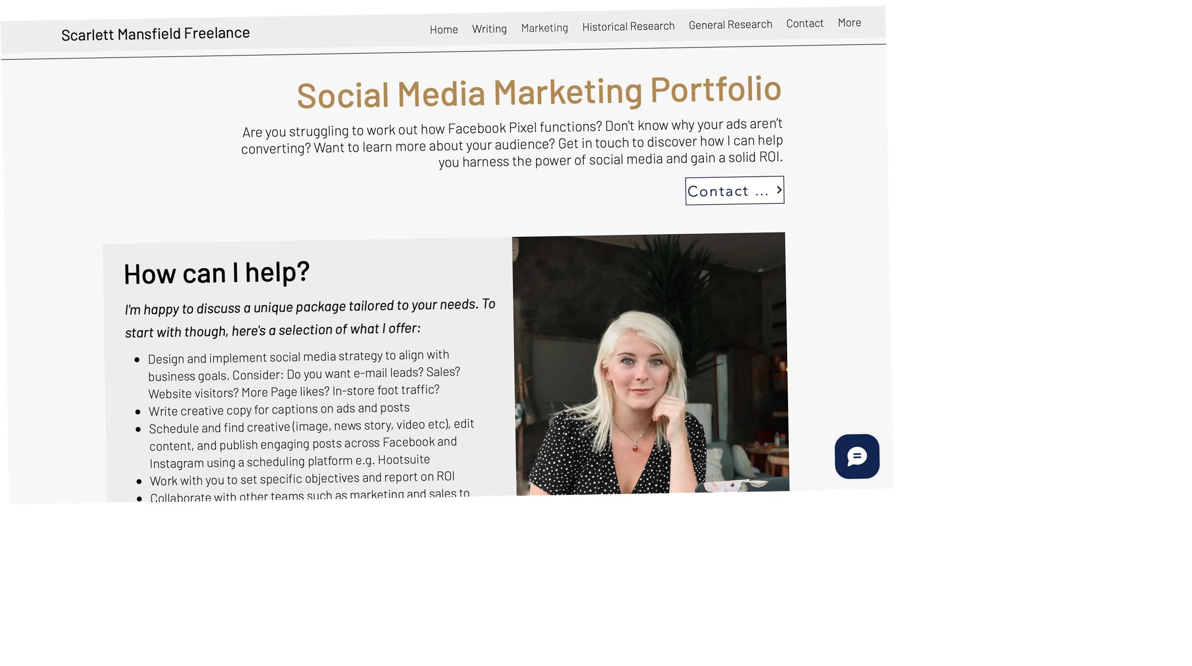This screenshot has width=1192, height=666.
Task: Open the Writing menu item
Action: pyautogui.click(x=489, y=29)
